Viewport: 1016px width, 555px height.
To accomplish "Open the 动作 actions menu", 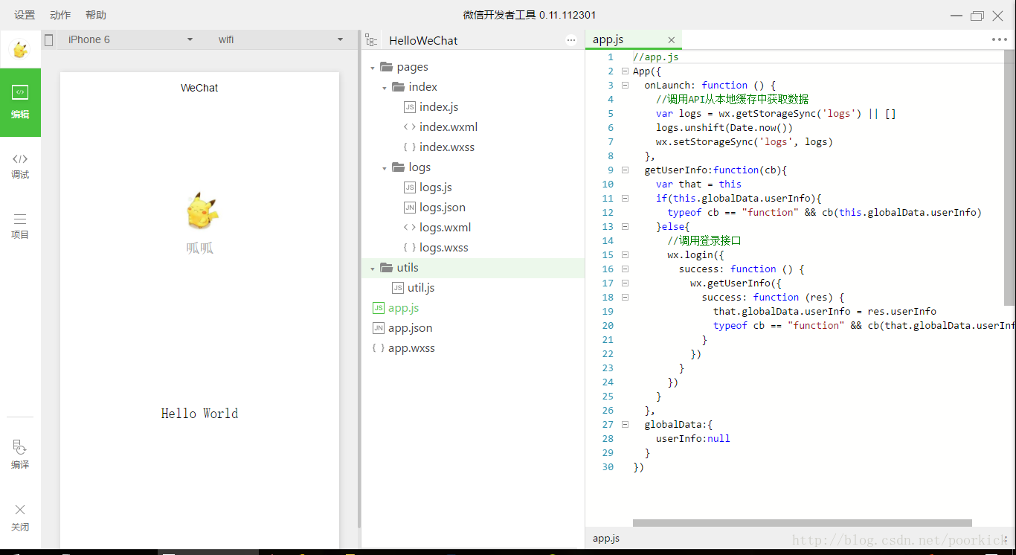I will click(60, 15).
